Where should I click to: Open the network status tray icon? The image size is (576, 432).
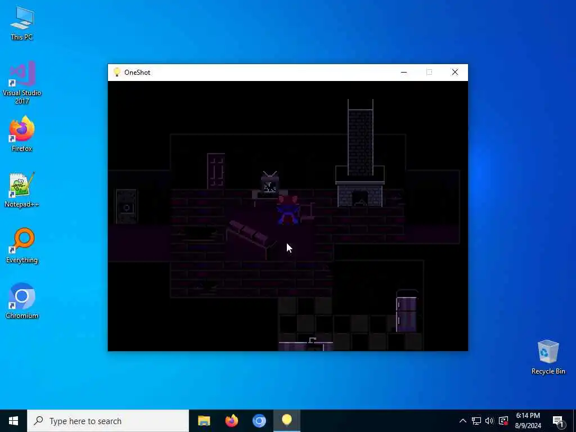coord(476,421)
